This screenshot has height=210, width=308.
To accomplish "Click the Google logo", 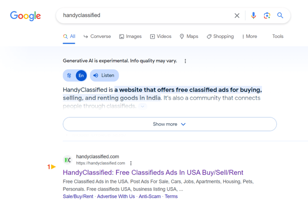I will coord(26,16).
